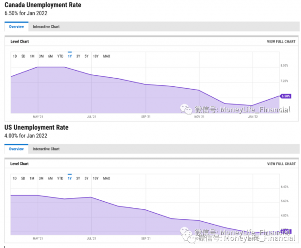Select 10Y range on Canada chart
301x248 pixels.
96,56
